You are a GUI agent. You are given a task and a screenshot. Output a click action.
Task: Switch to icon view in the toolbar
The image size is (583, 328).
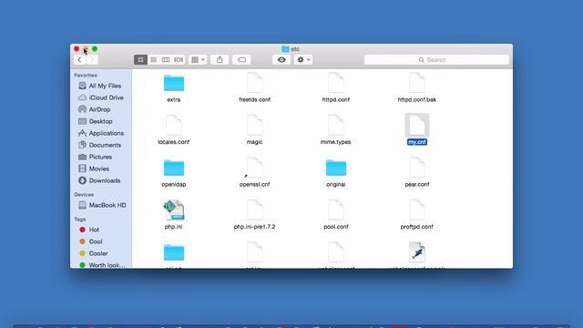tap(140, 59)
